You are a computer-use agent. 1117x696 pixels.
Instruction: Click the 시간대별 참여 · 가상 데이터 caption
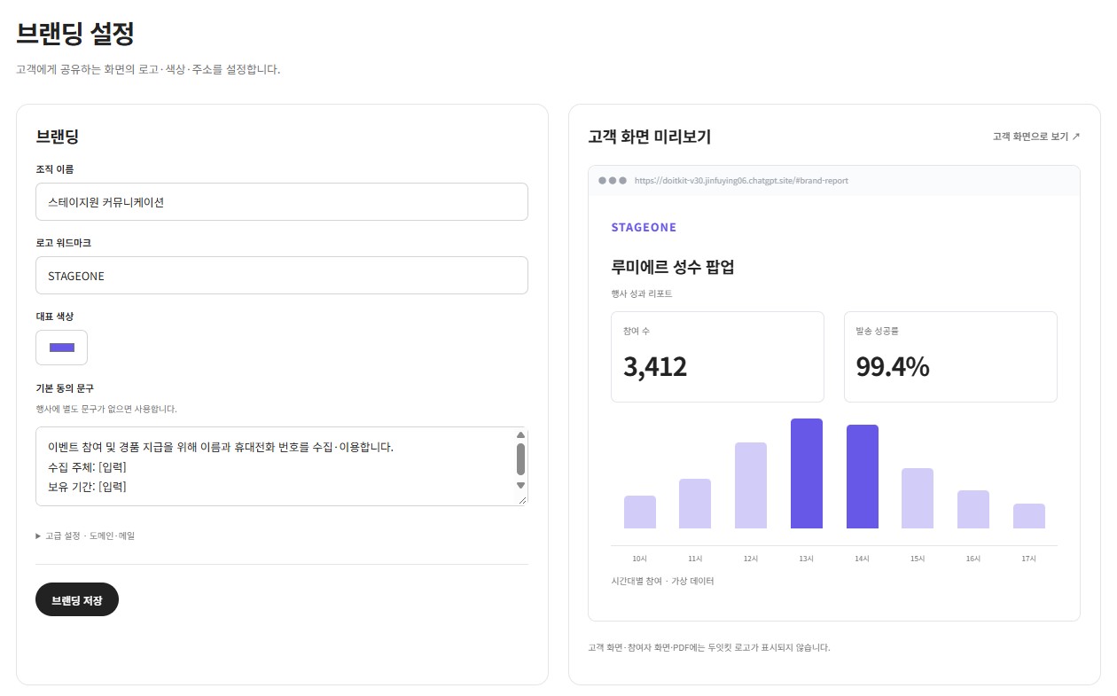click(x=662, y=581)
